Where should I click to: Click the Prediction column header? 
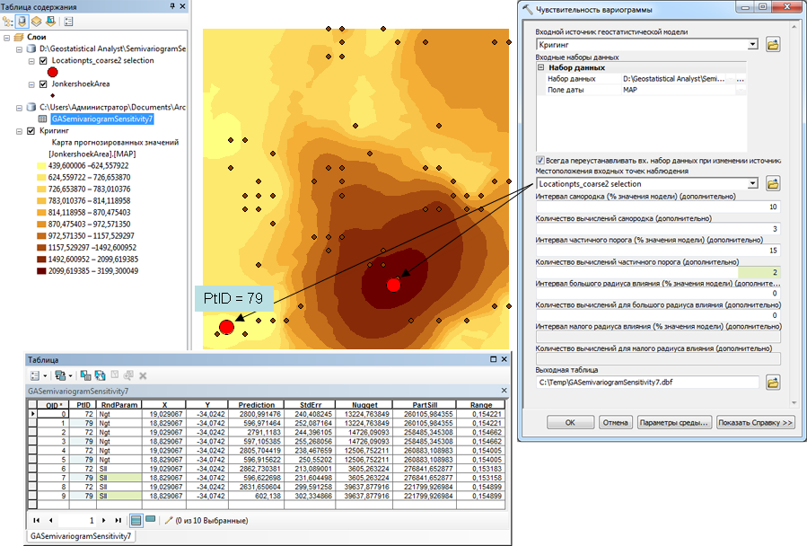[257, 405]
